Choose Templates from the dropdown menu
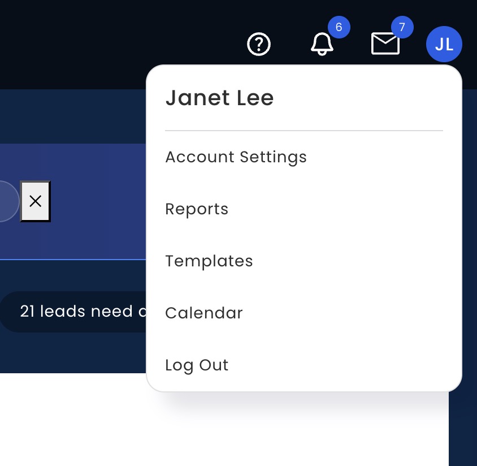The width and height of the screenshot is (477, 466). click(x=209, y=261)
